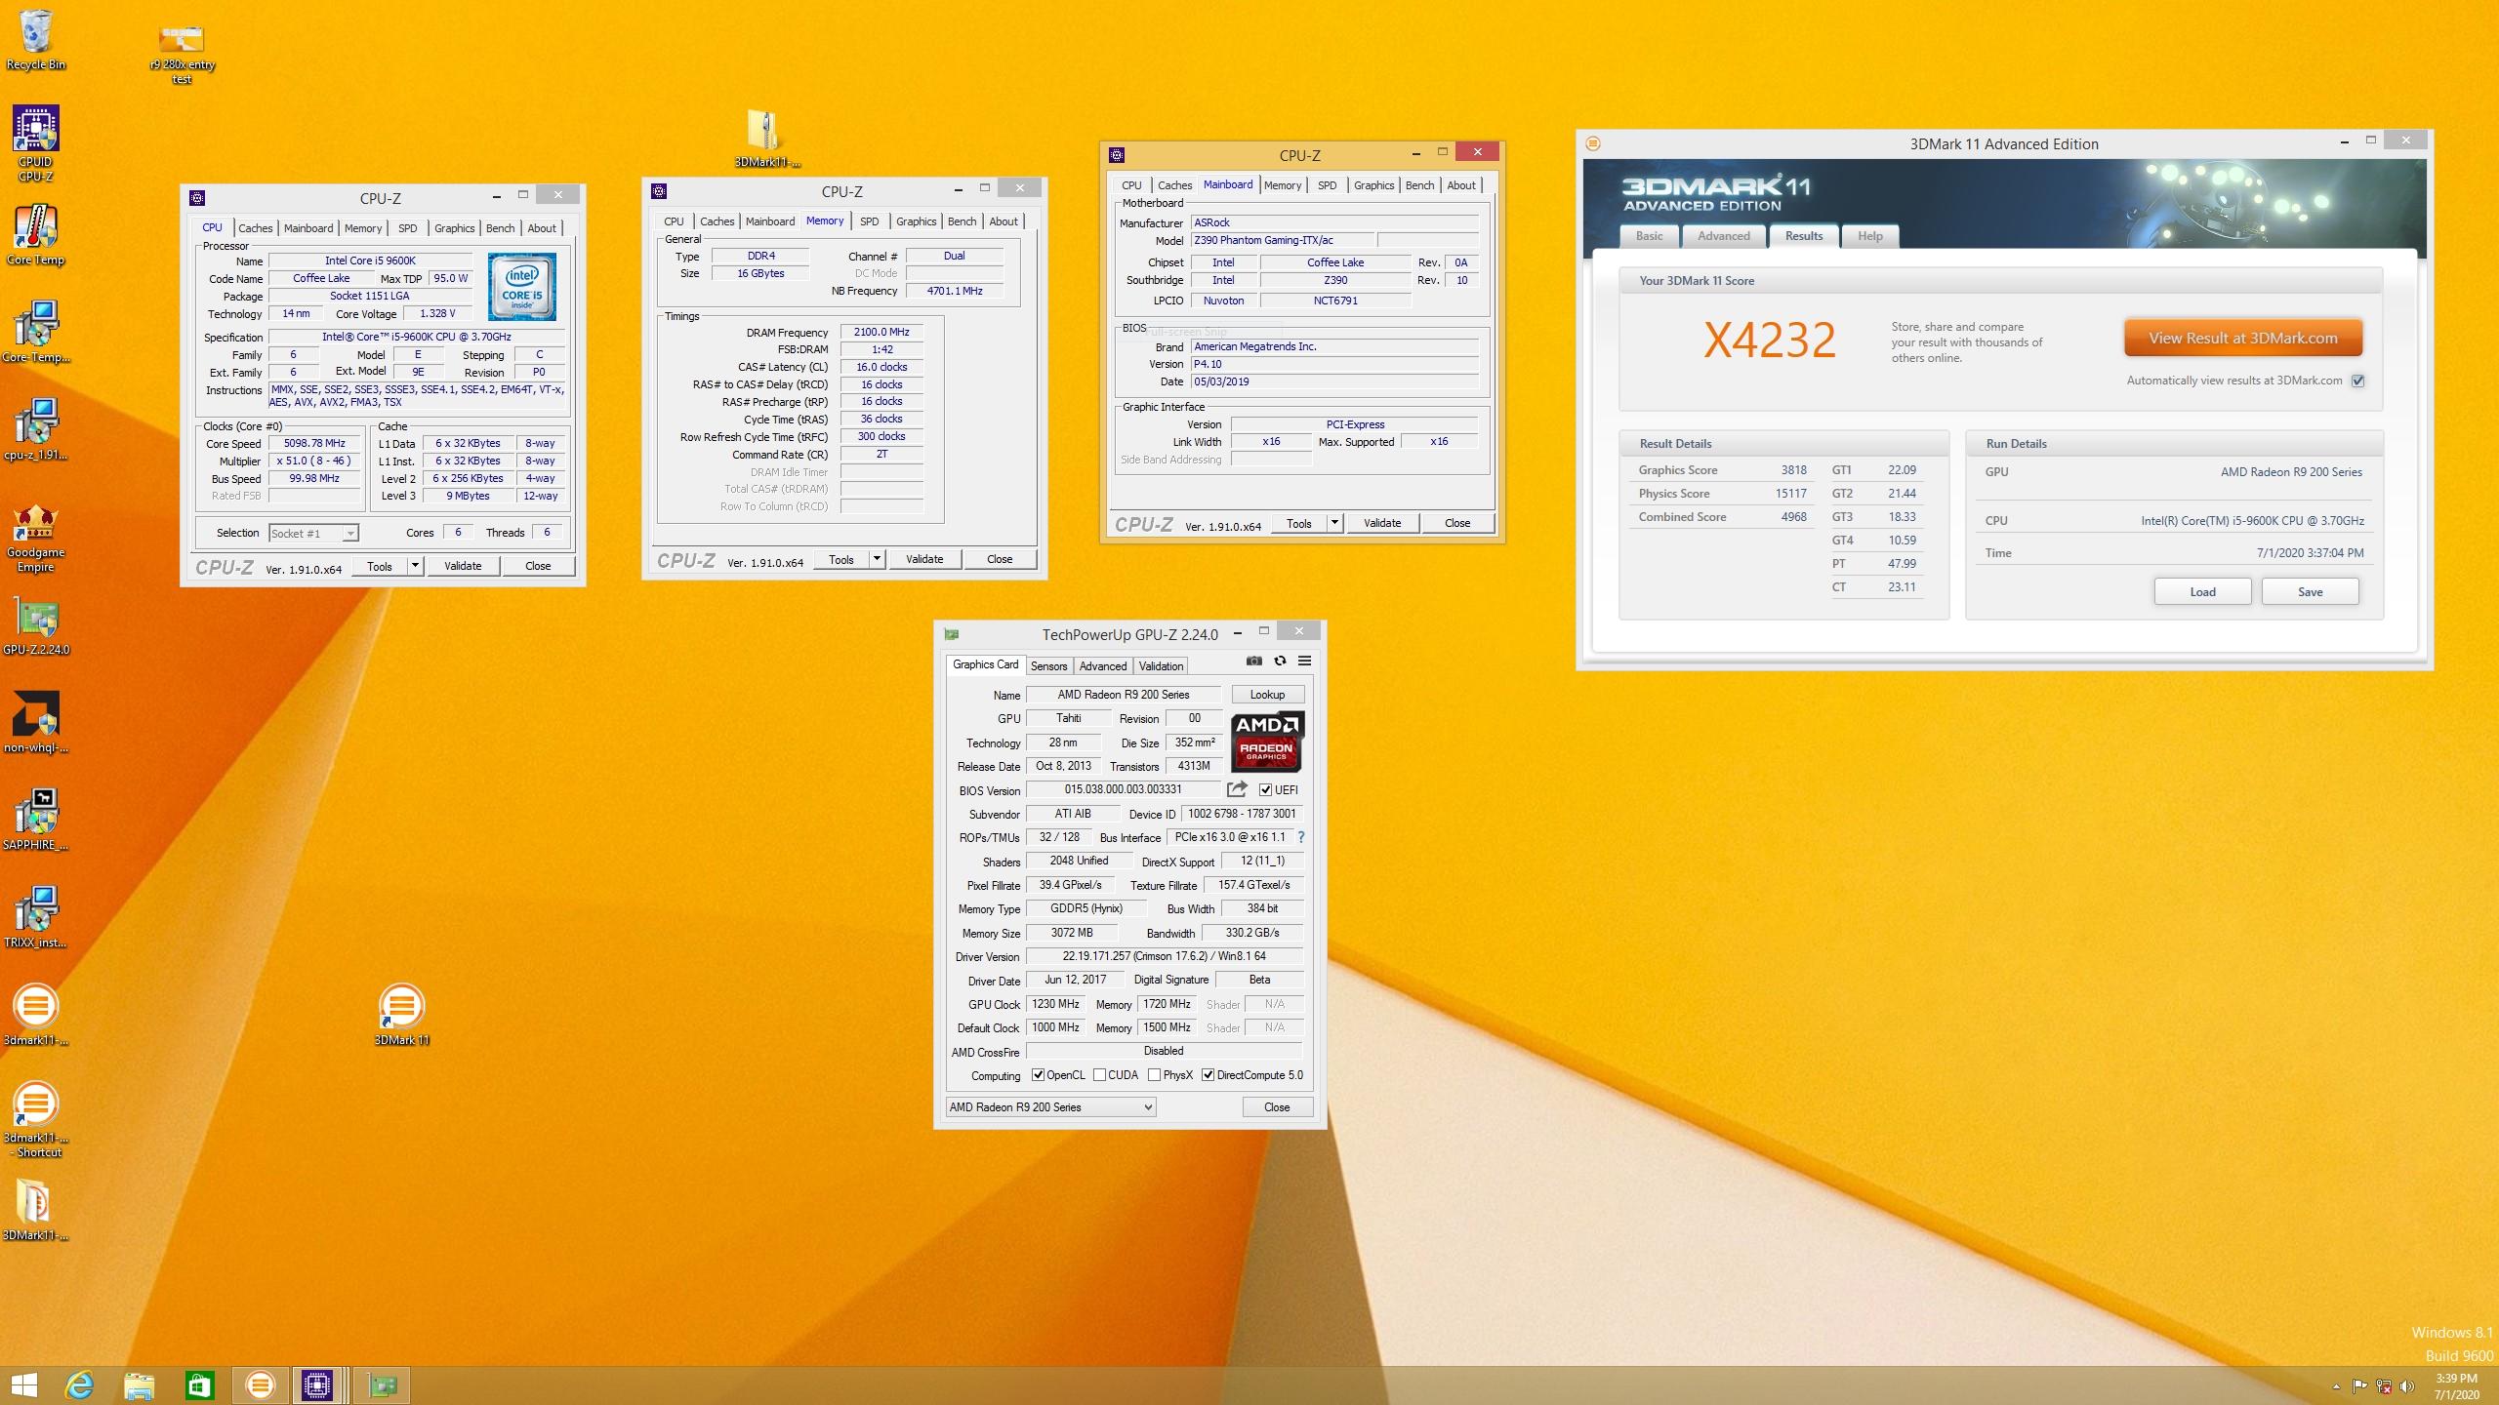Open the r9 280x entry test desktop icon
Viewport: 2499px width, 1405px height.
pyautogui.click(x=182, y=54)
